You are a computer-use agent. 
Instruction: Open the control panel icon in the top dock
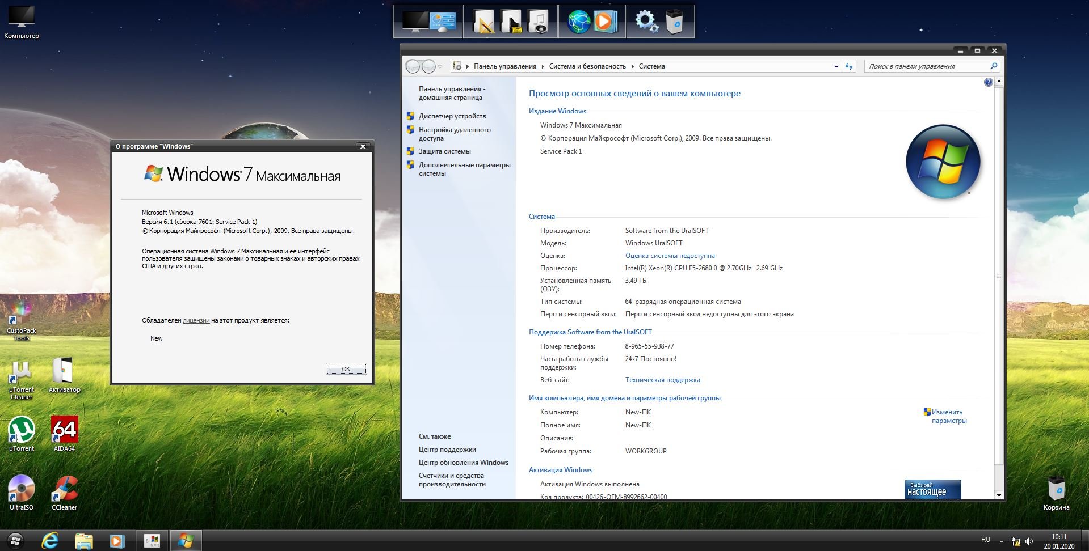pos(443,22)
